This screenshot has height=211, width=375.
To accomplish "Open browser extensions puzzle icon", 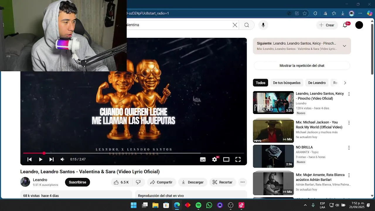I will pos(315,13).
